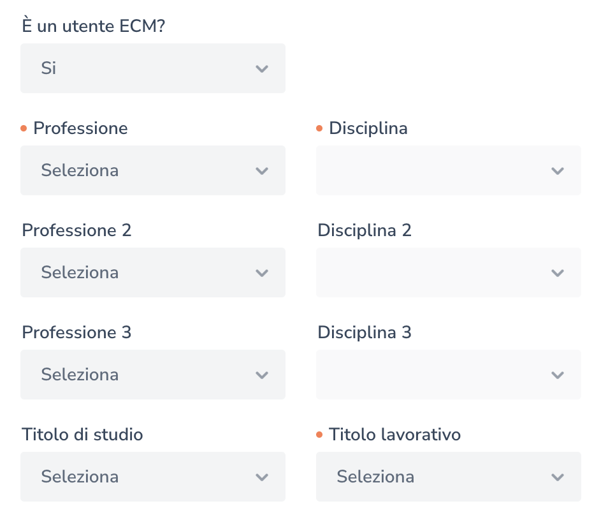
Task: Expand the Professione 2 'Seleziona' select box
Action: (x=140, y=272)
